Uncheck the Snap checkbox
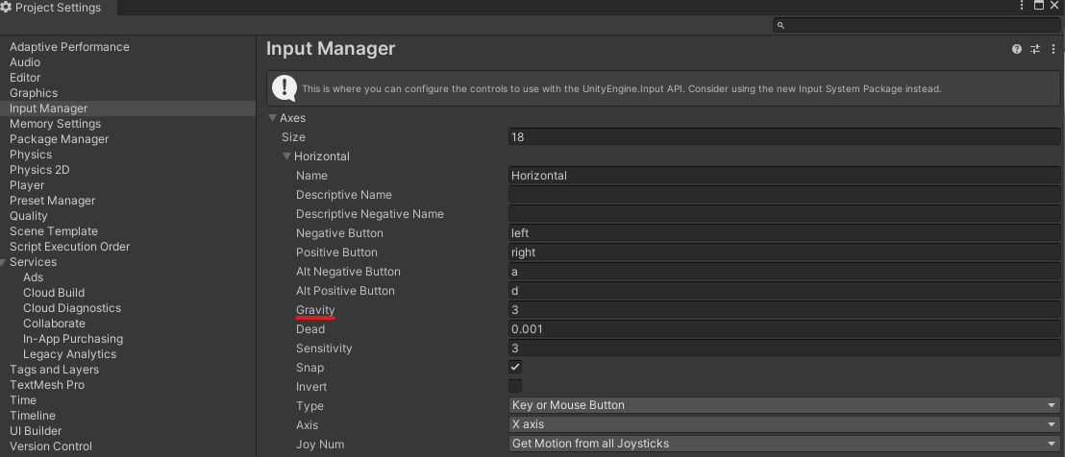 tap(515, 368)
